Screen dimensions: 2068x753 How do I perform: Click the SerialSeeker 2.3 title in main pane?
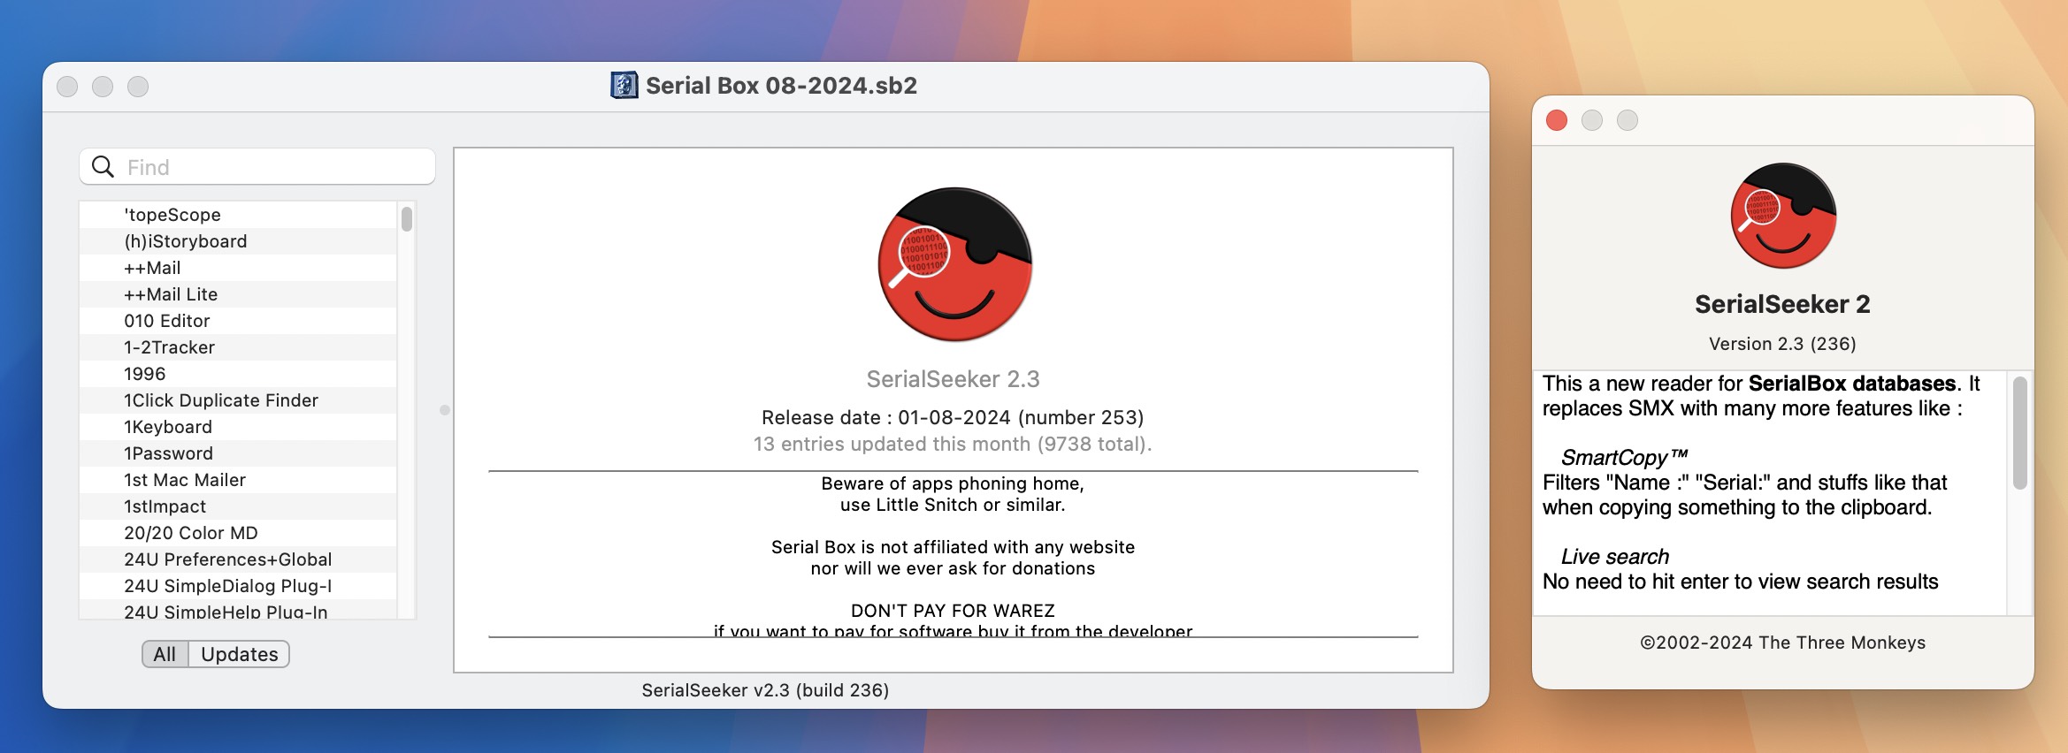(953, 379)
